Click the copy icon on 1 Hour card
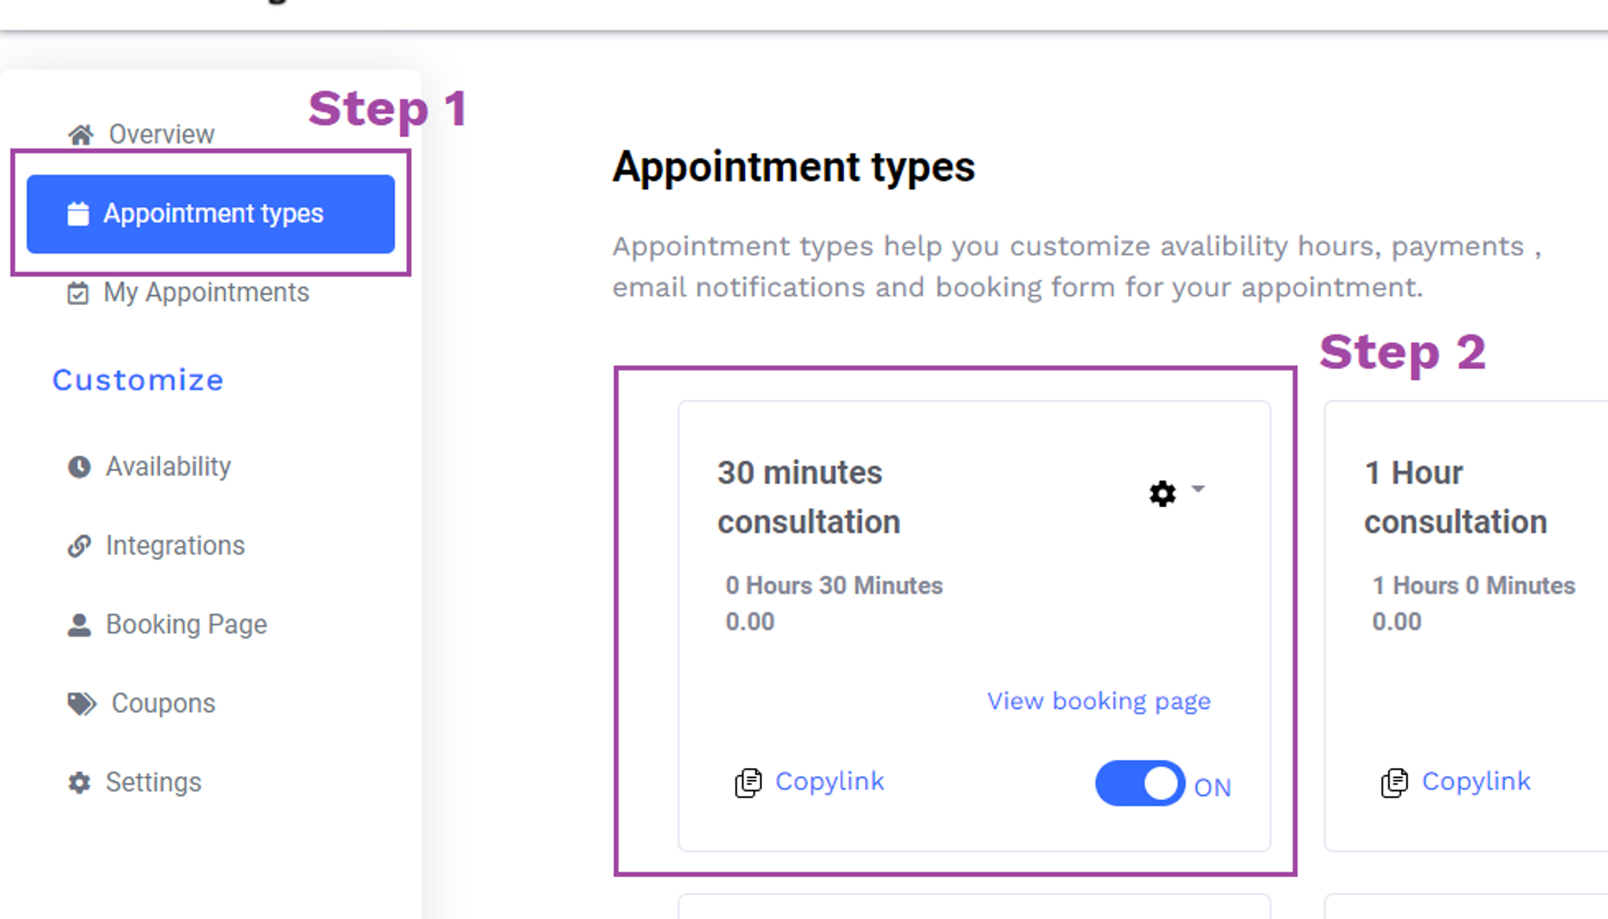Image resolution: width=1608 pixels, height=919 pixels. 1395,783
